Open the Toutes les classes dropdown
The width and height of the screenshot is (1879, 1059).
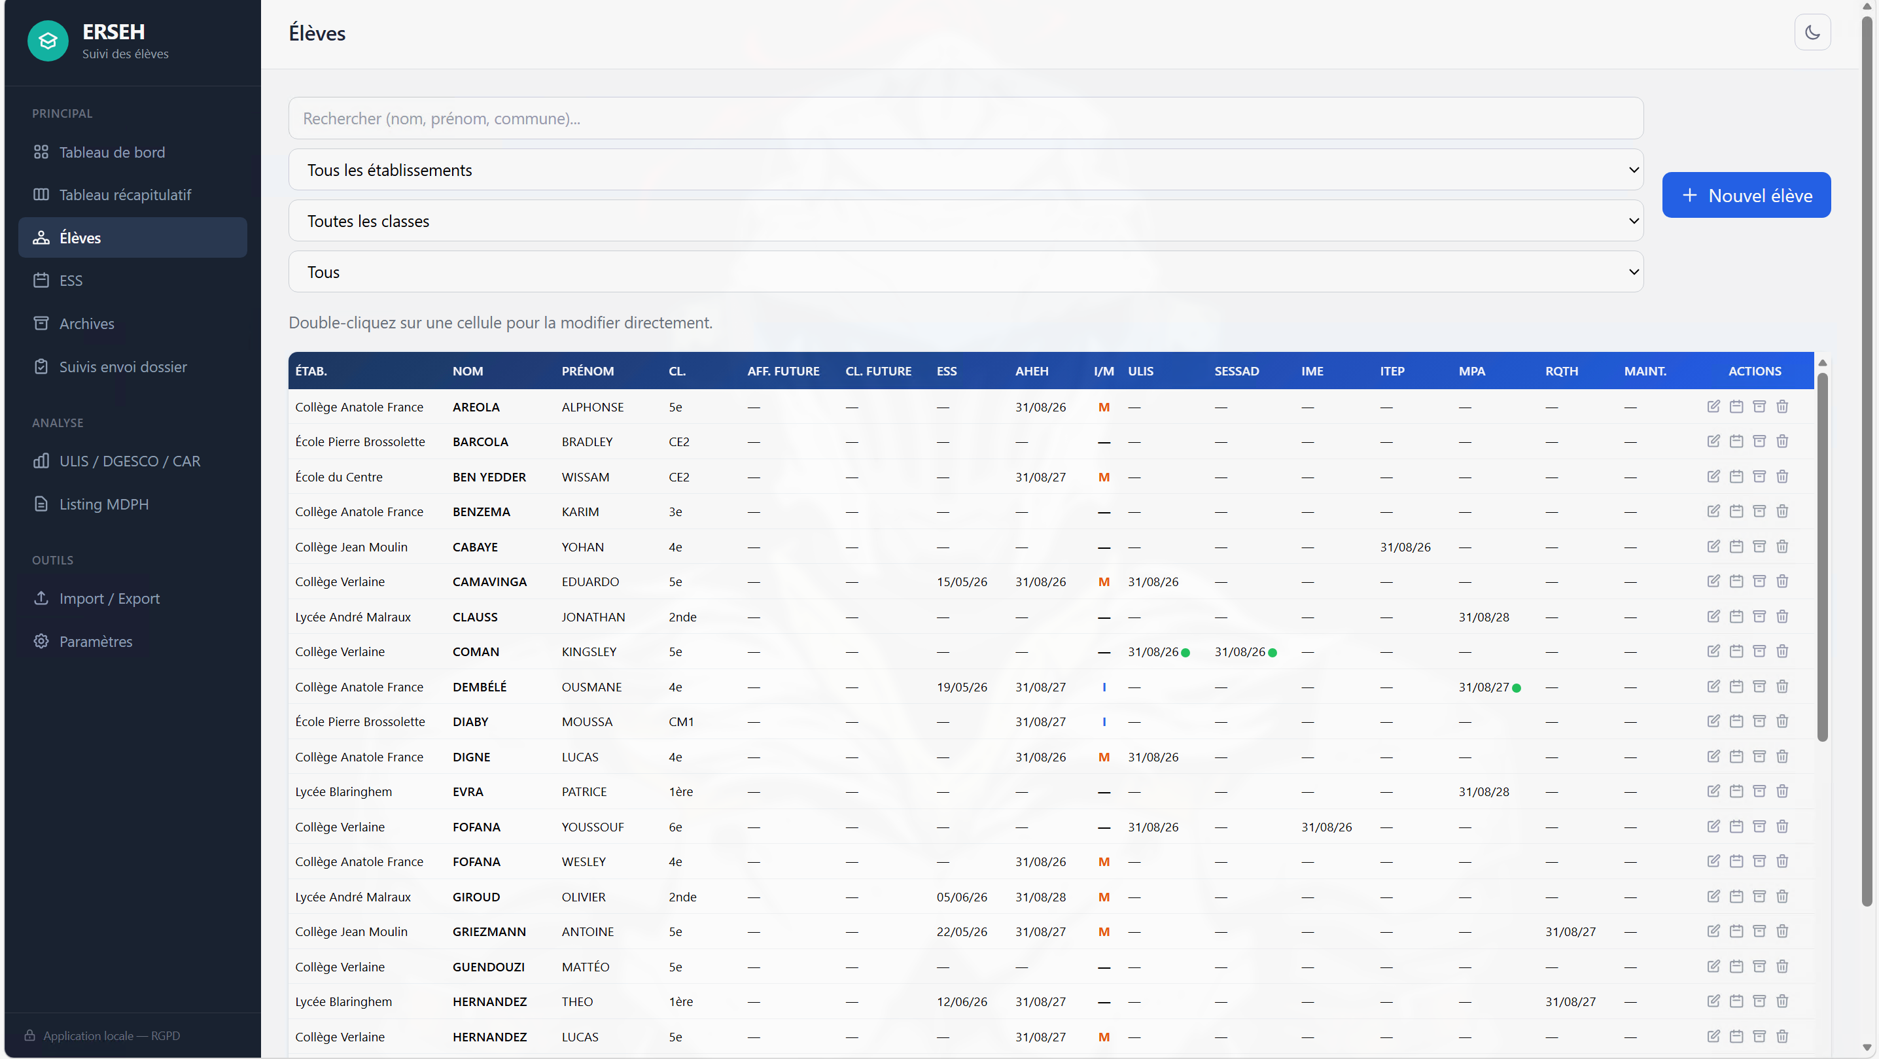point(966,221)
